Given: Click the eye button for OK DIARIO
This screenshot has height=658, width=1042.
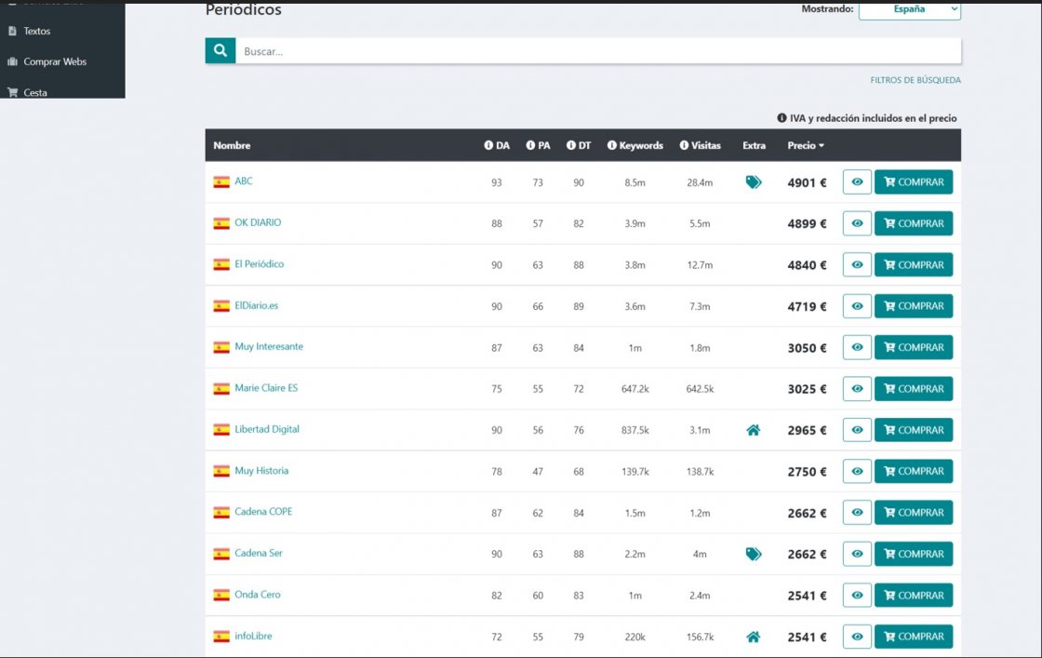Looking at the screenshot, I should tap(857, 223).
